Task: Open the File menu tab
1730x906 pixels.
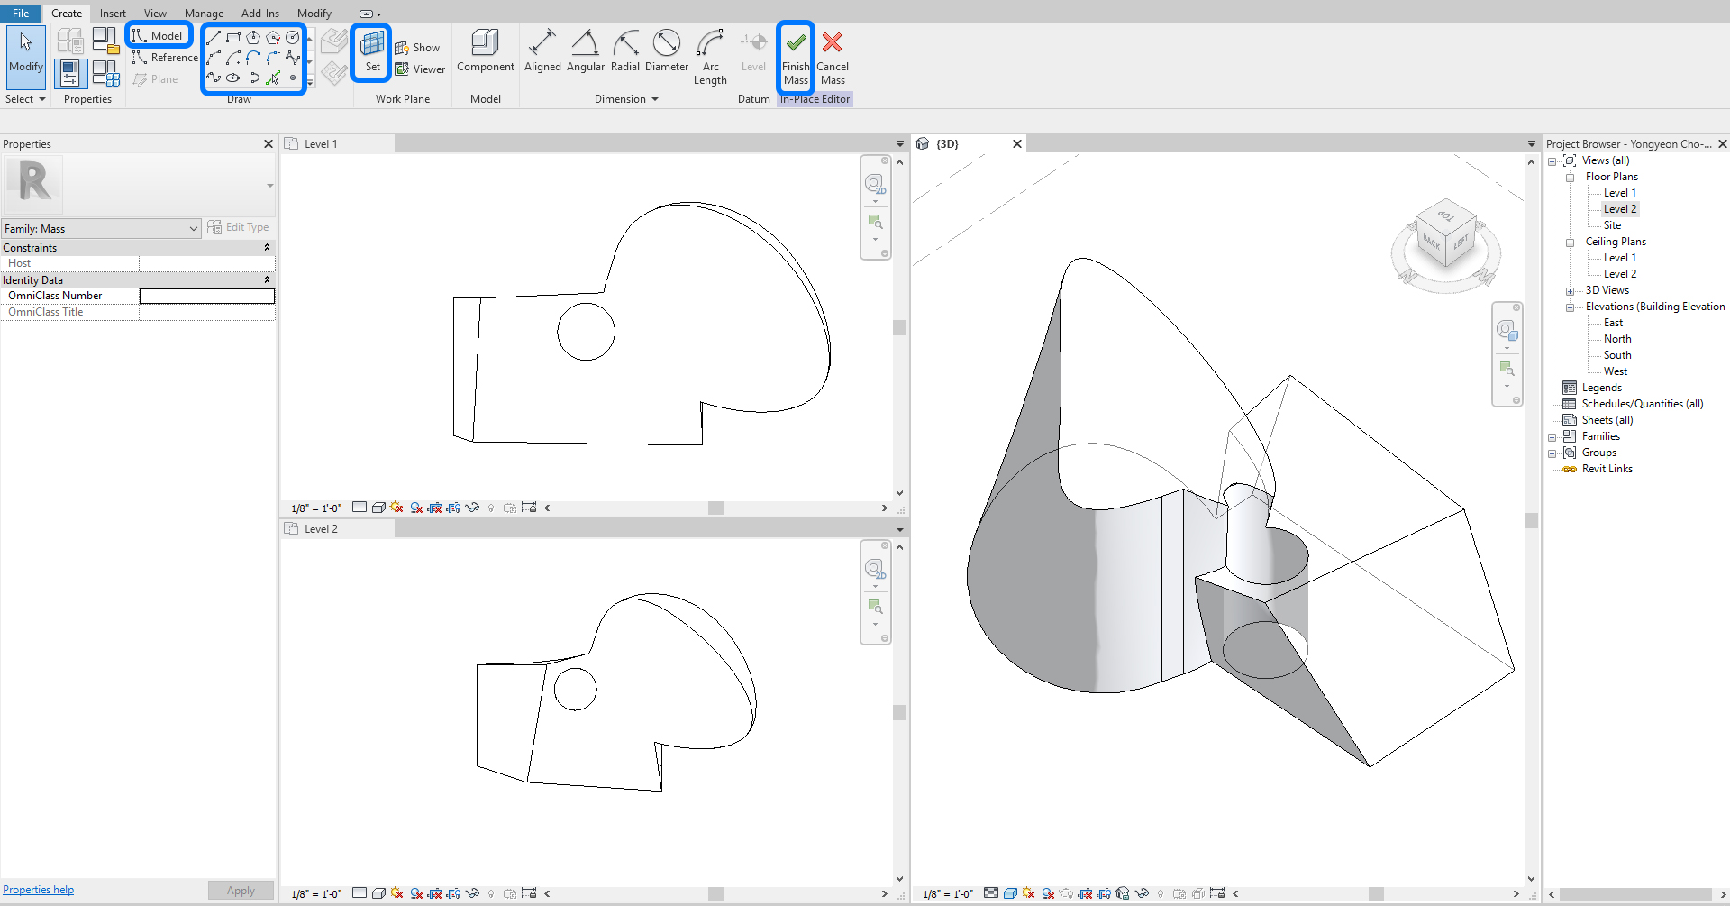Action: 21,13
